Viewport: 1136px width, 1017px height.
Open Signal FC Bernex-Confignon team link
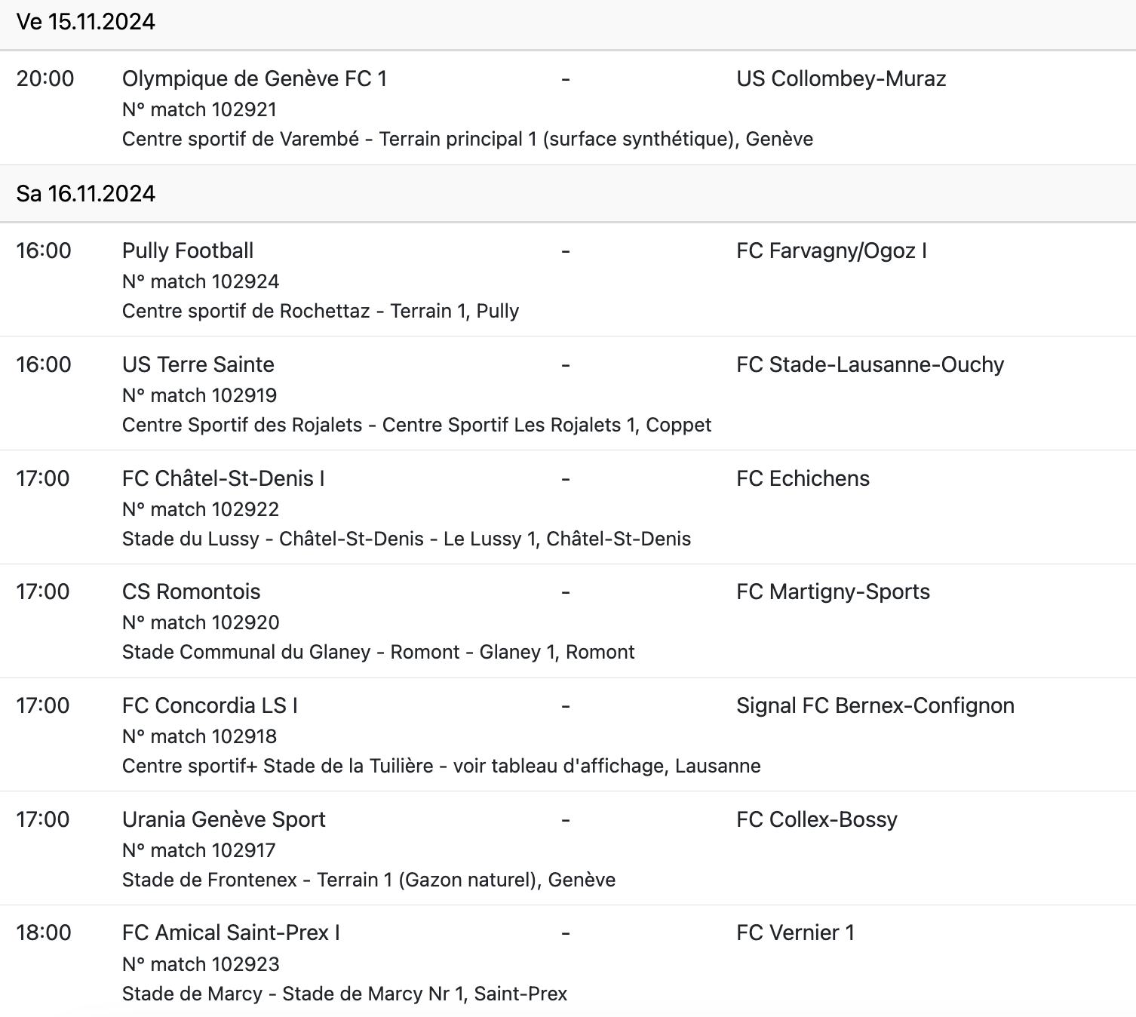(x=875, y=705)
